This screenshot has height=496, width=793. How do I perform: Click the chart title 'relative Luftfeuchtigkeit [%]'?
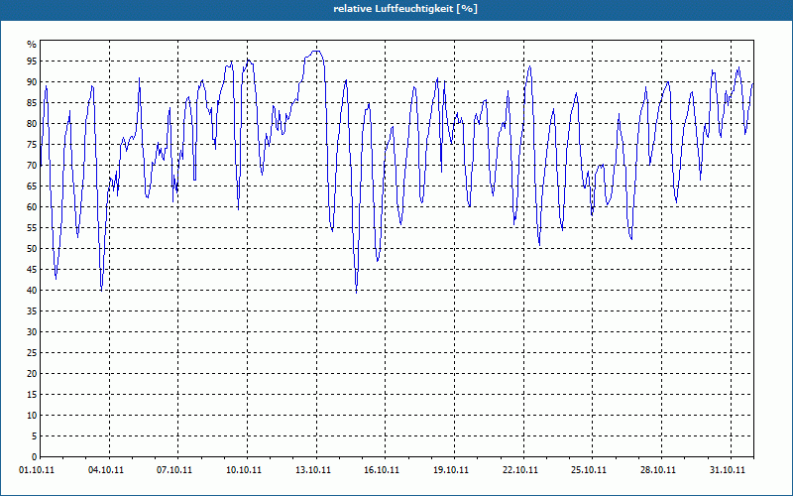tap(405, 9)
